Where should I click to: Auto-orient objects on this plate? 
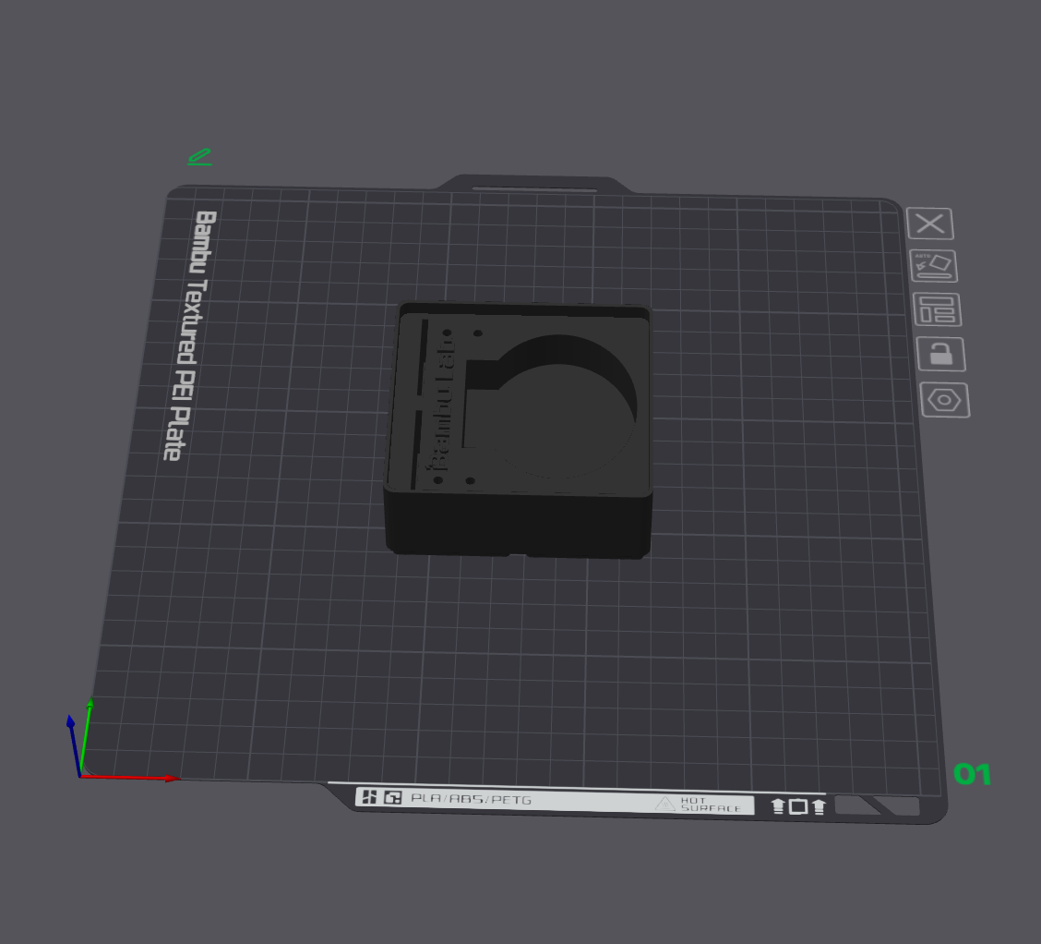coord(933,266)
